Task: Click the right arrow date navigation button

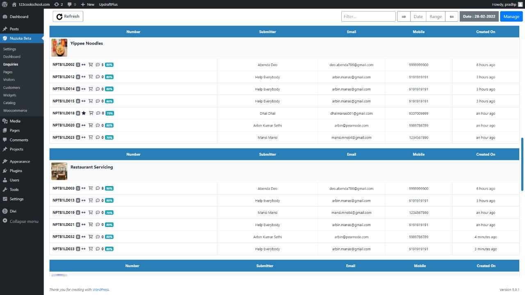Action: point(404,16)
